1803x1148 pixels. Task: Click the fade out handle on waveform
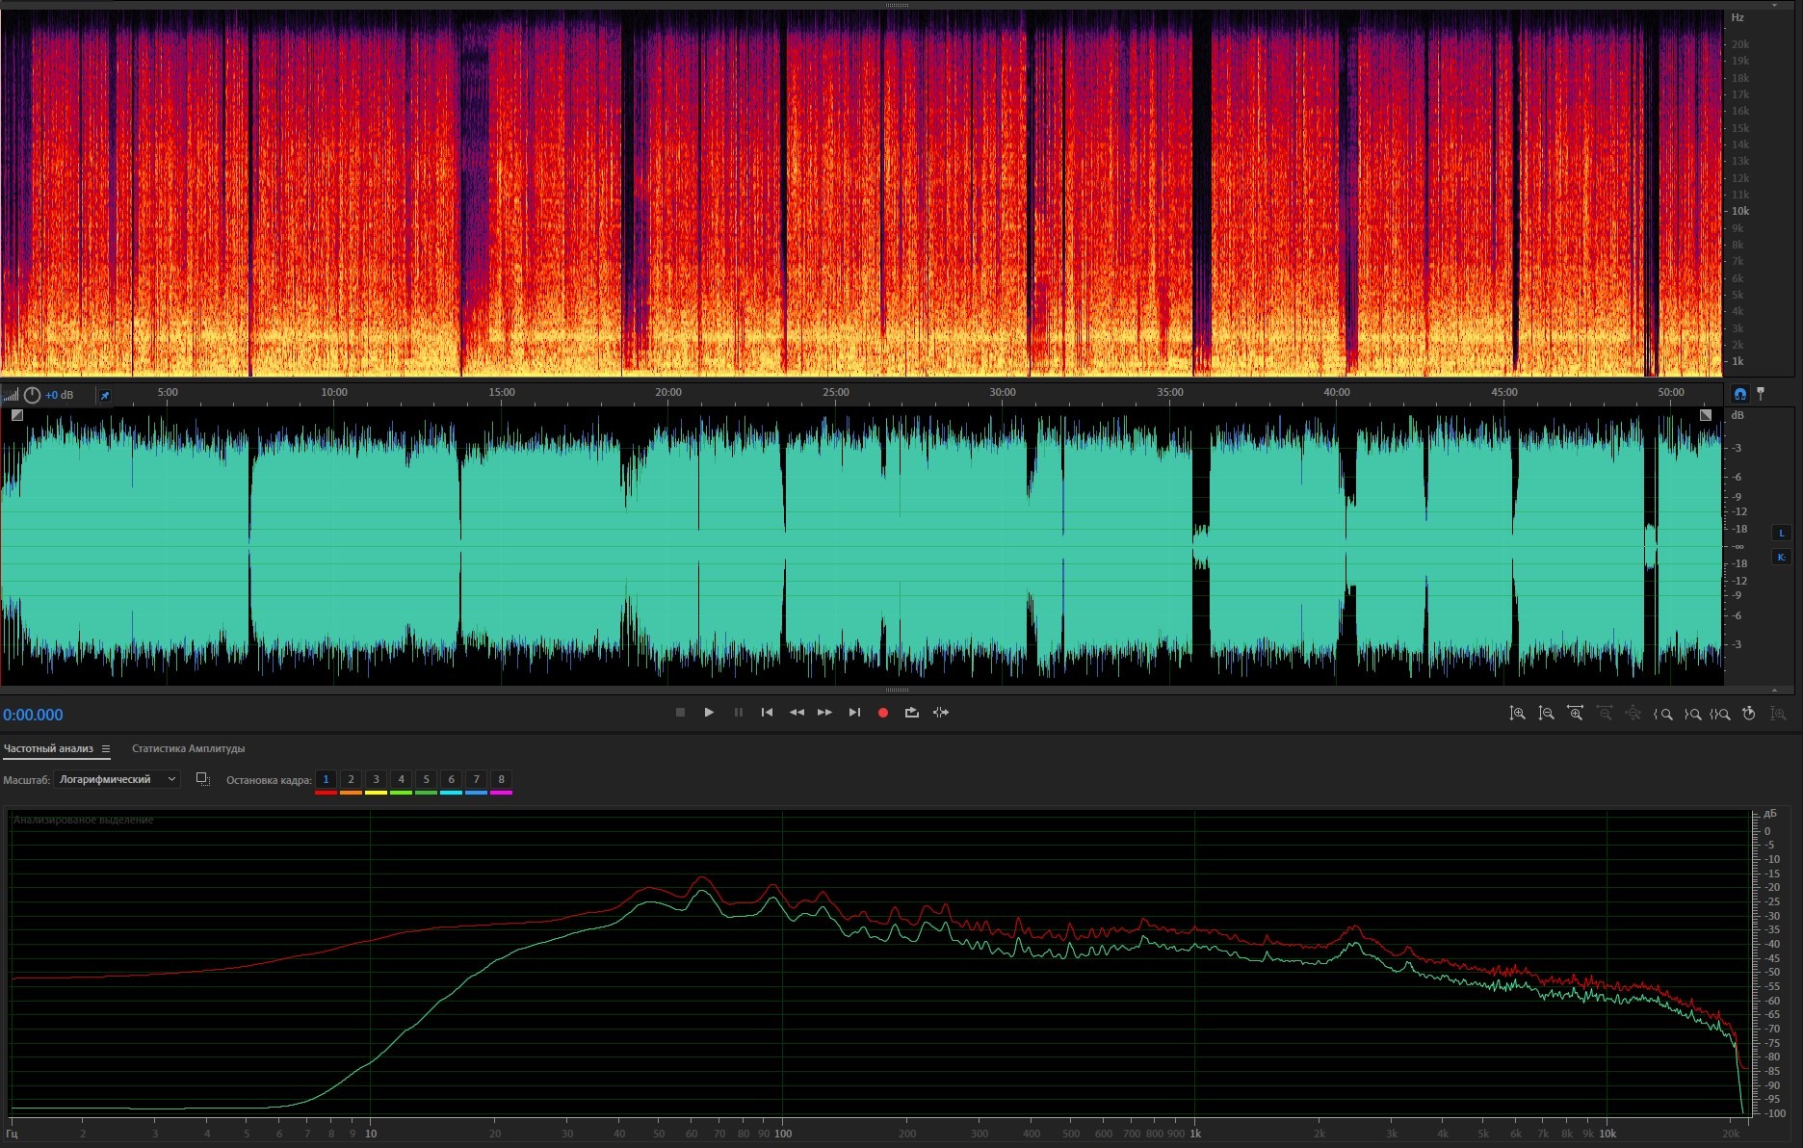(1706, 415)
